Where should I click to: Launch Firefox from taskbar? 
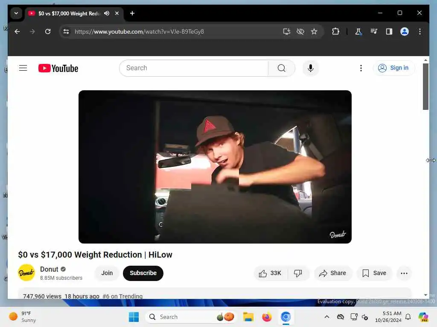pos(267,317)
